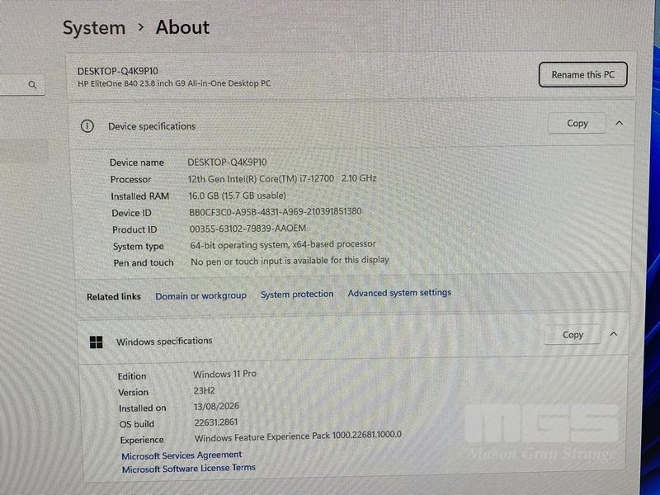Image resolution: width=660 pixels, height=495 pixels.
Task: Open Advanced system settings link
Action: tap(399, 293)
